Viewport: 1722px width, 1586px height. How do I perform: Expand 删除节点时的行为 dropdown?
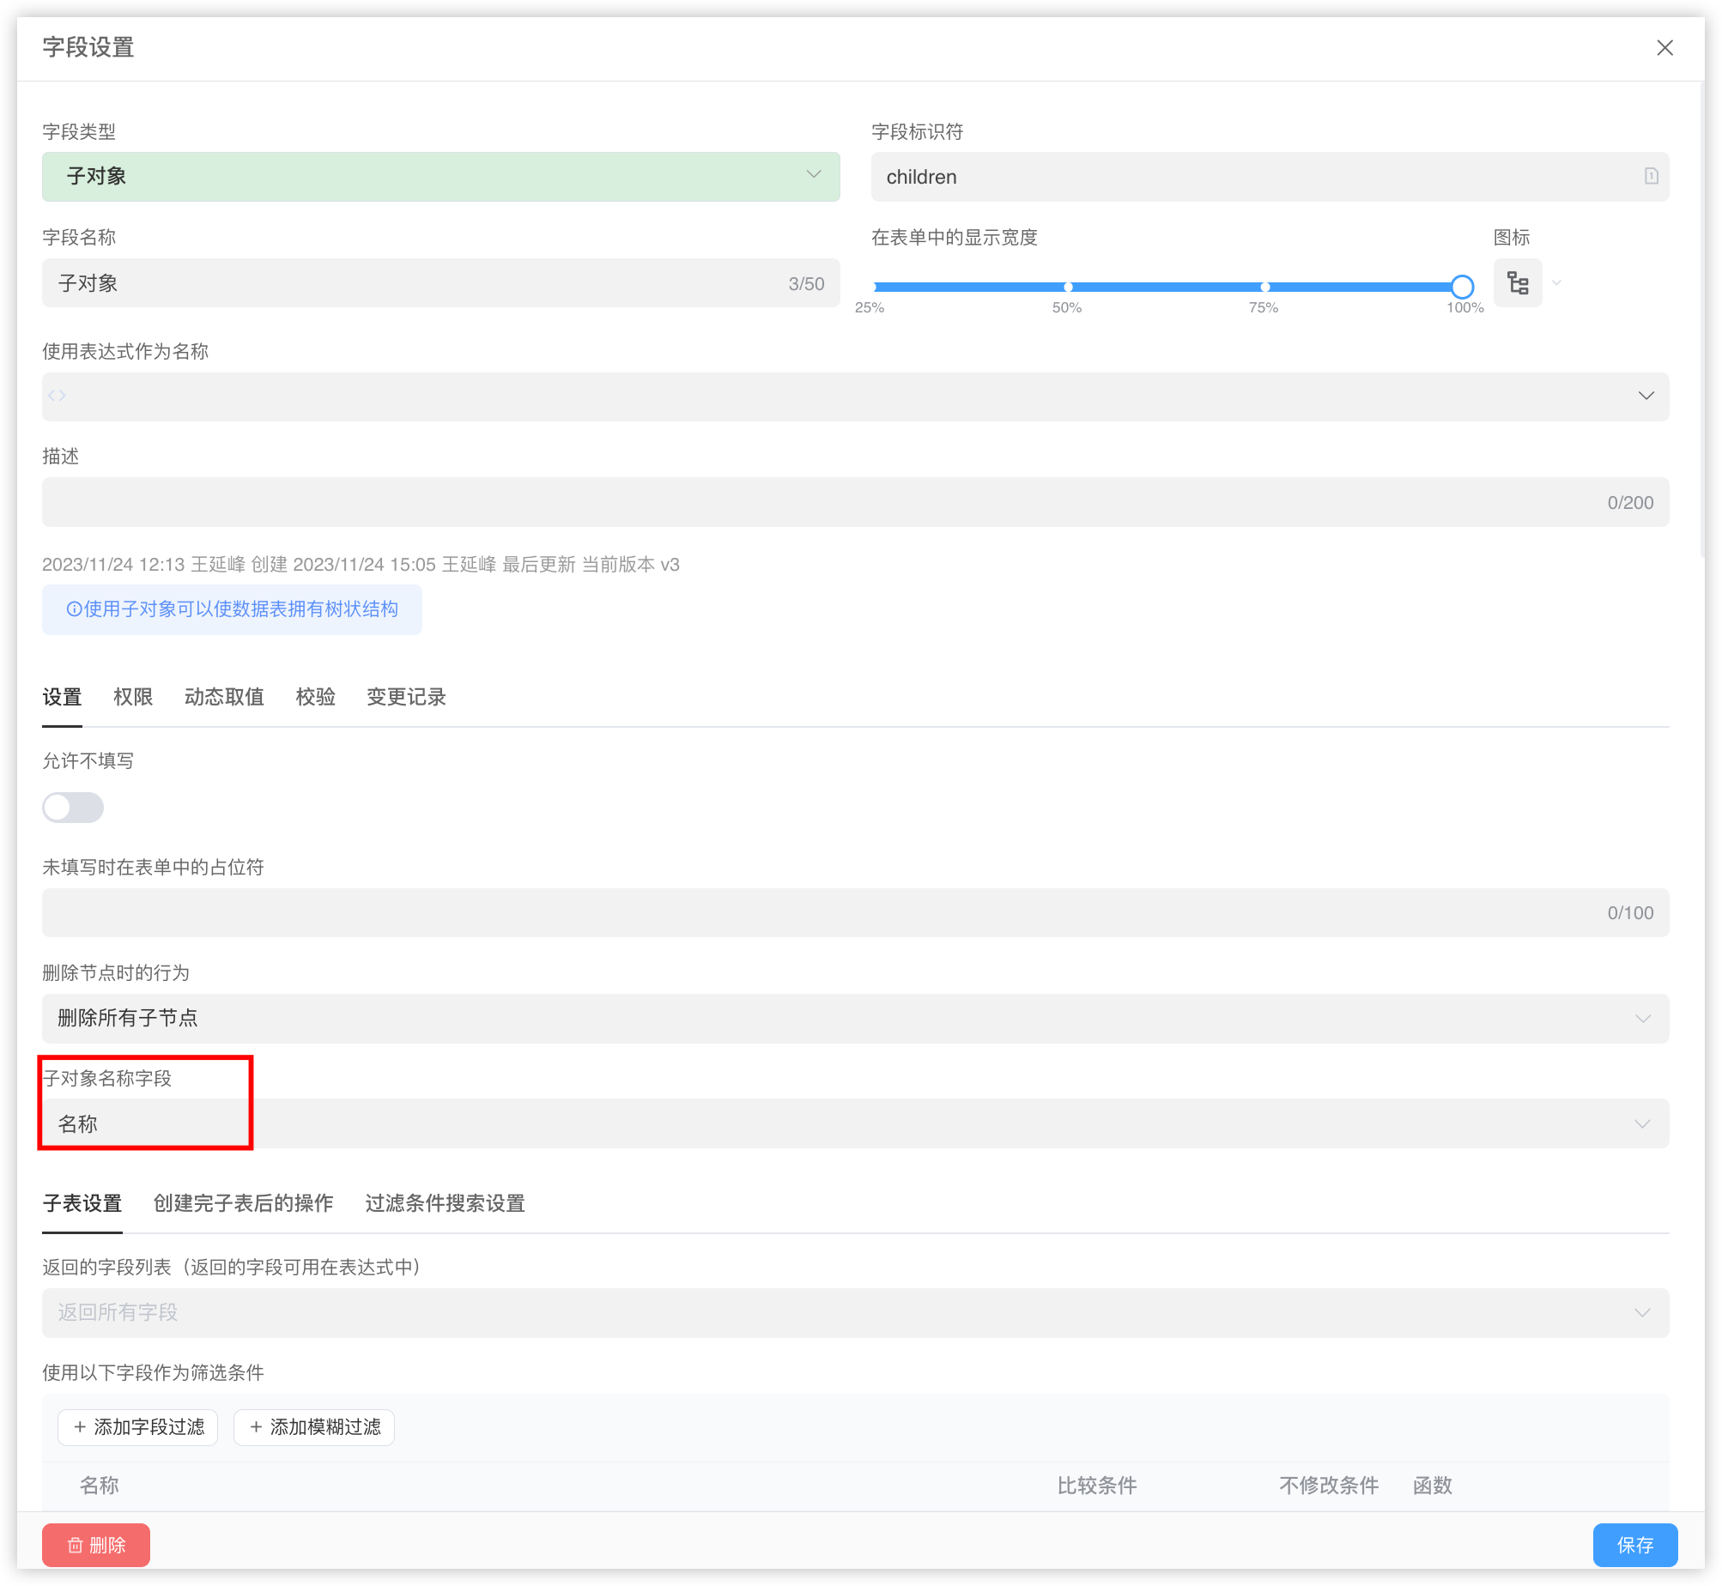(x=855, y=1019)
